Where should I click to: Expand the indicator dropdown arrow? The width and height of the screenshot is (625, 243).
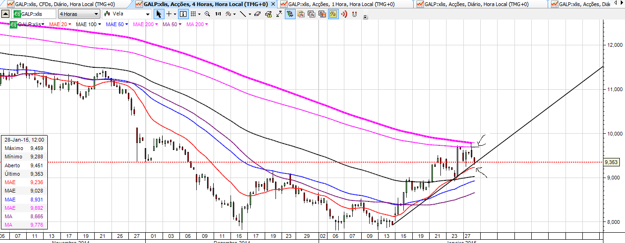point(235,14)
